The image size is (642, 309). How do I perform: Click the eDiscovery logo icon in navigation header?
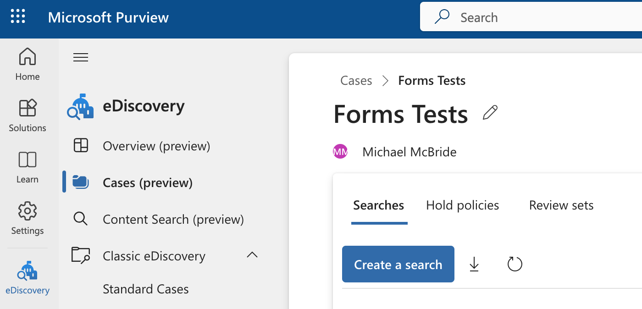pos(80,107)
